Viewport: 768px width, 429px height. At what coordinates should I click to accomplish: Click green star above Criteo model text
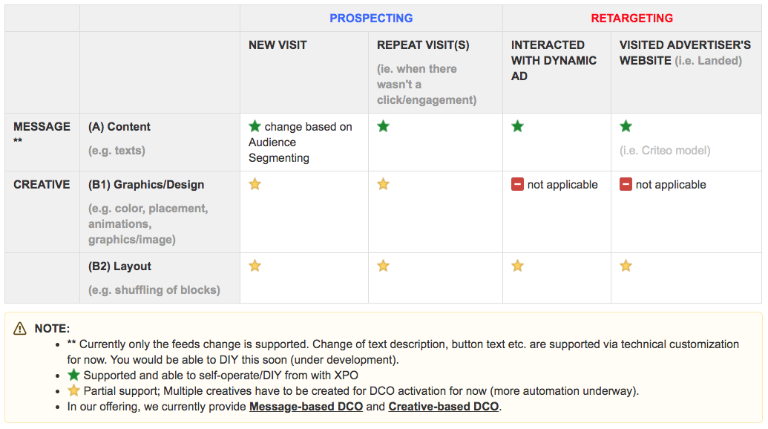626,126
